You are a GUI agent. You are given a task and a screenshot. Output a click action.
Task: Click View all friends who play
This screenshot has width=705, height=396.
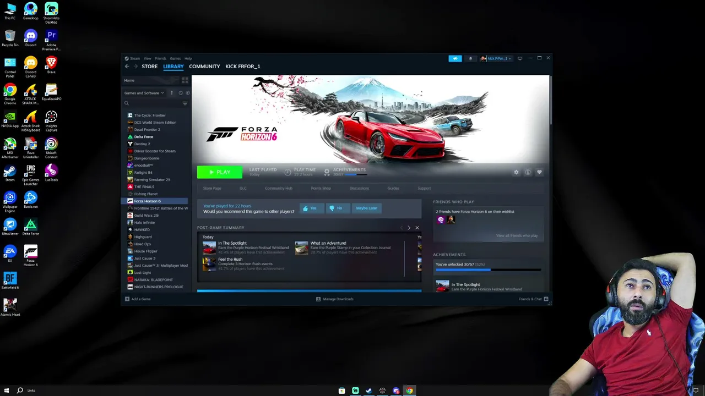tap(517, 235)
